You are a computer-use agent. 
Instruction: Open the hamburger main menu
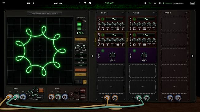tap(4, 3)
